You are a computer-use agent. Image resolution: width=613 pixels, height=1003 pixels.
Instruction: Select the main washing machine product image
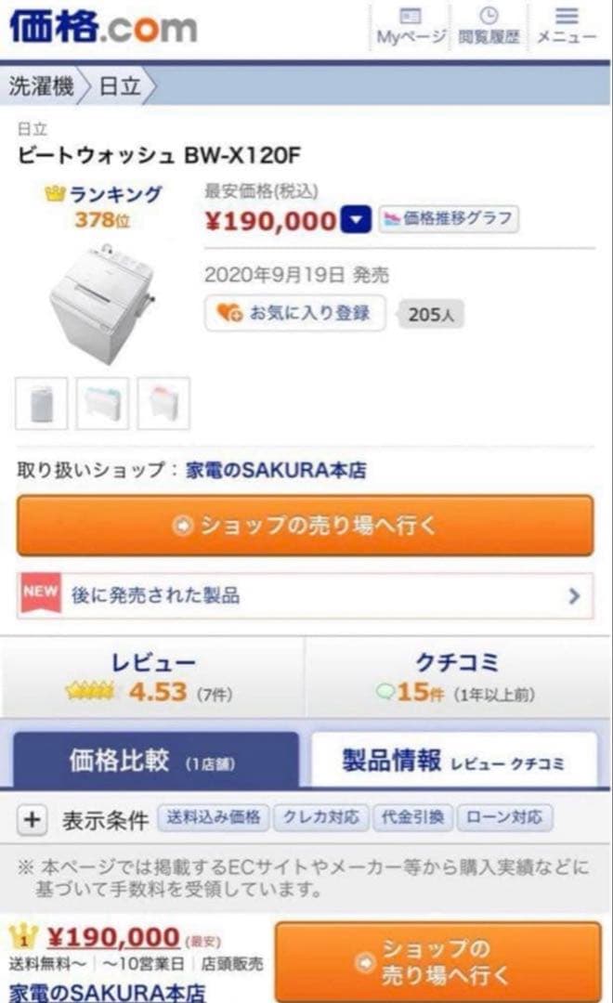(x=100, y=304)
